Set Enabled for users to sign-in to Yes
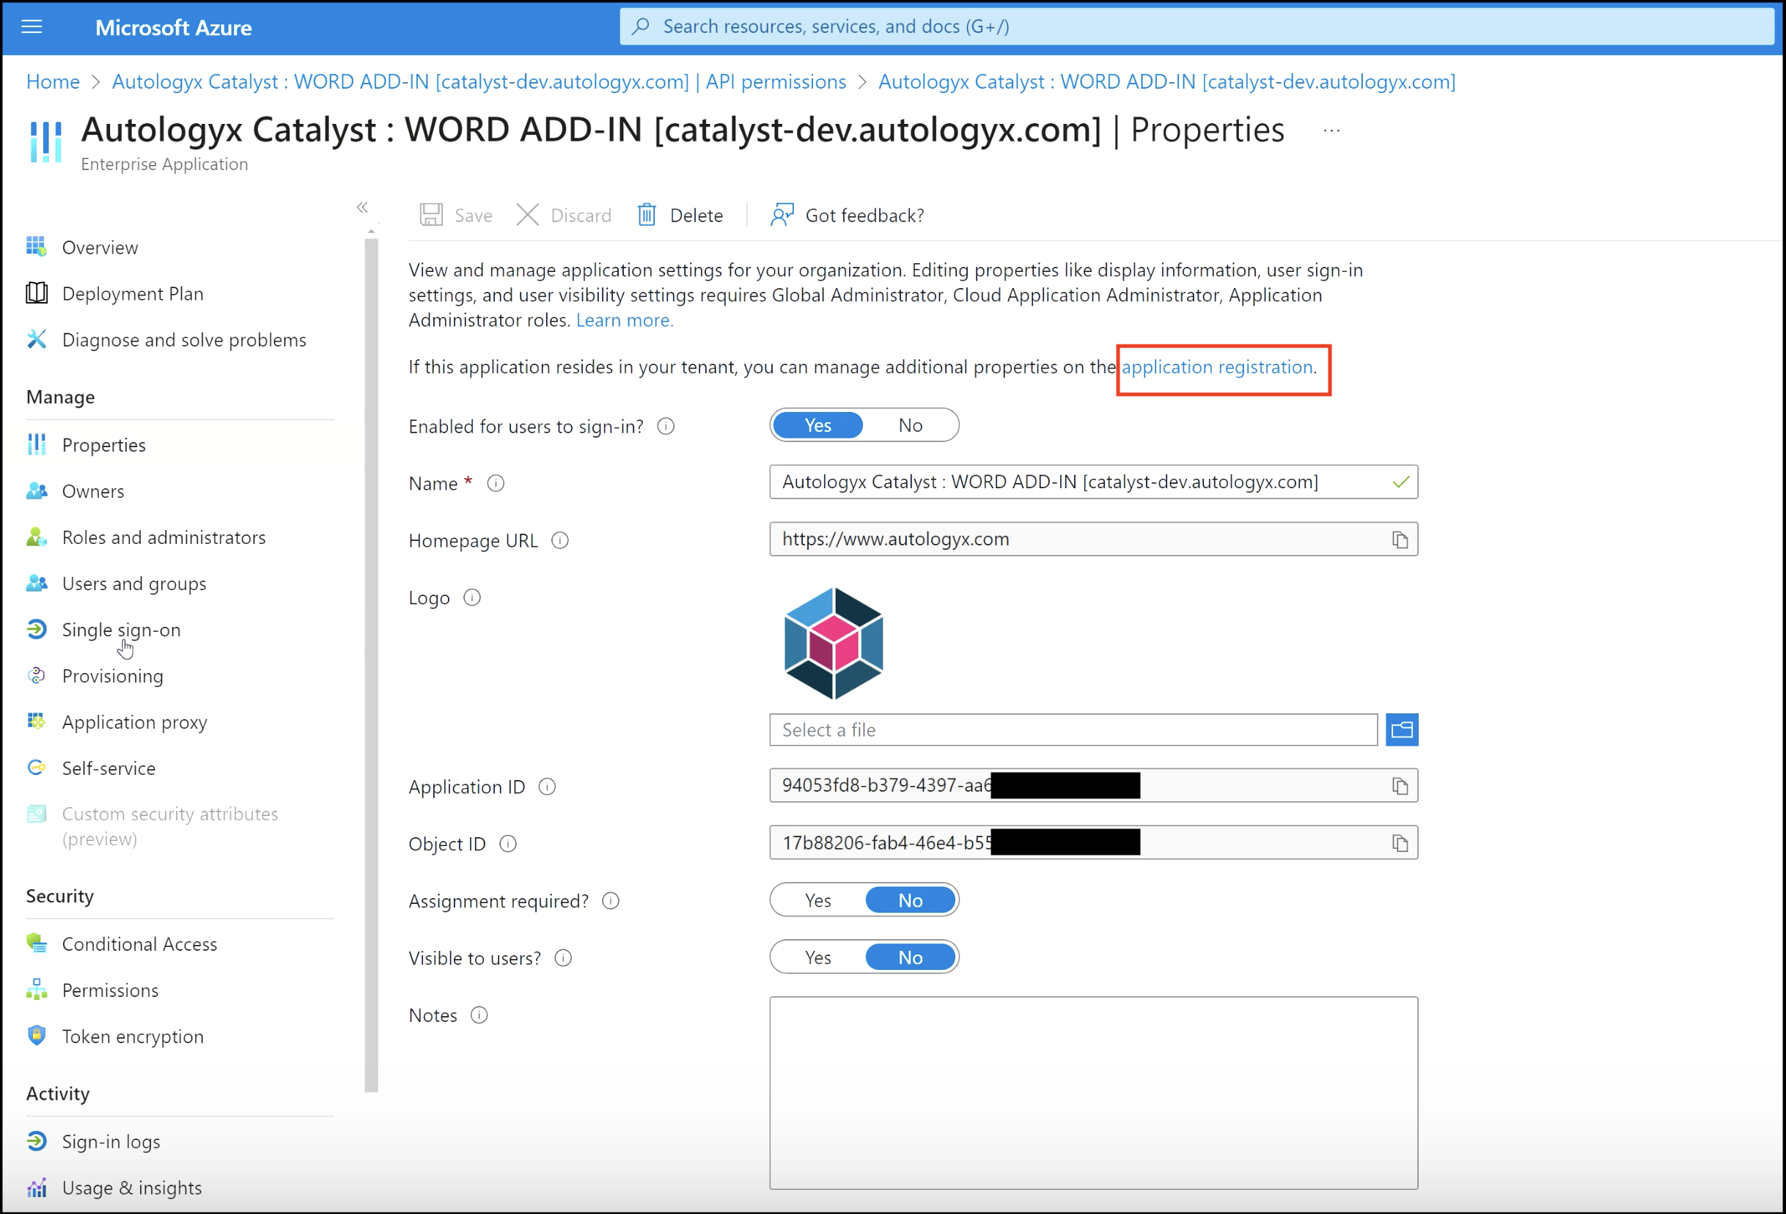This screenshot has height=1214, width=1786. pos(817,425)
